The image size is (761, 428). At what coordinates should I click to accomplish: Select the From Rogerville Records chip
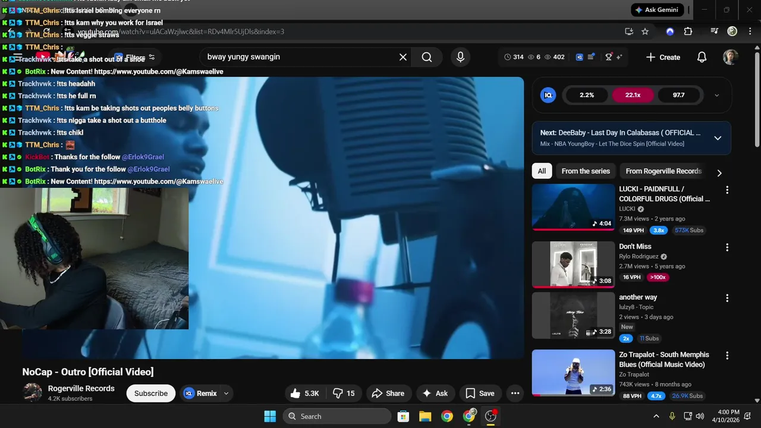click(x=663, y=171)
